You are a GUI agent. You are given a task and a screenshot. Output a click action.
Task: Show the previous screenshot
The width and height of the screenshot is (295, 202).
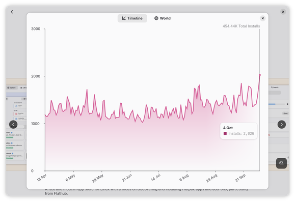(13, 124)
